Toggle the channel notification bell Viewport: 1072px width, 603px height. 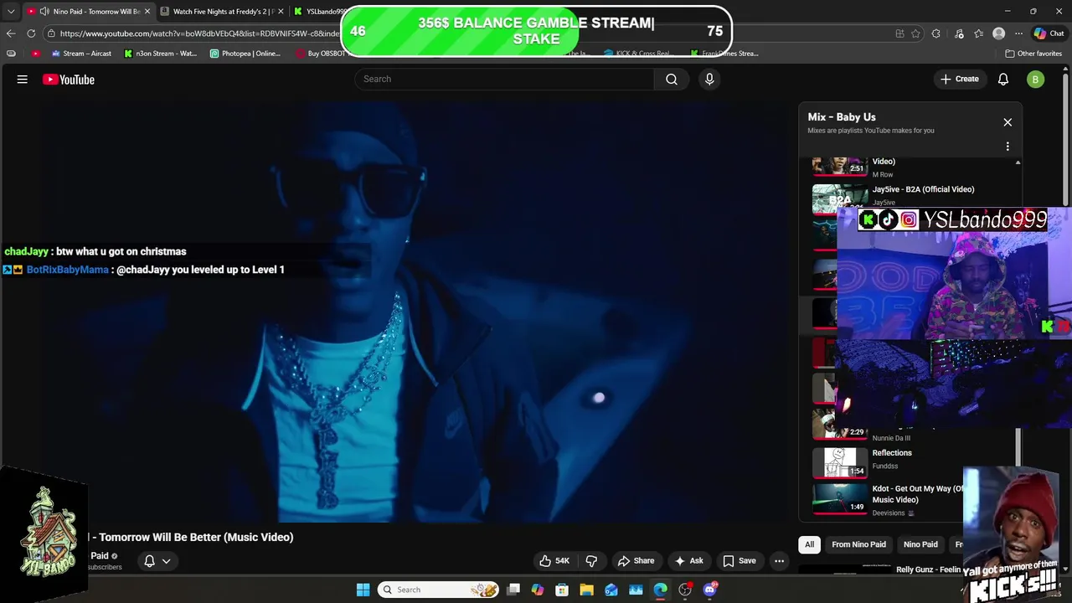coord(149,561)
